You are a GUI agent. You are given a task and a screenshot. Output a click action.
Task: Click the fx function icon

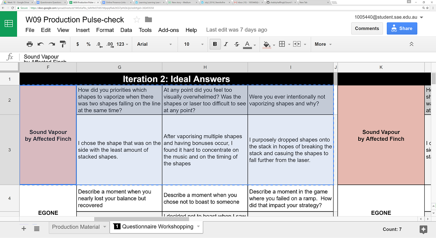[10, 57]
